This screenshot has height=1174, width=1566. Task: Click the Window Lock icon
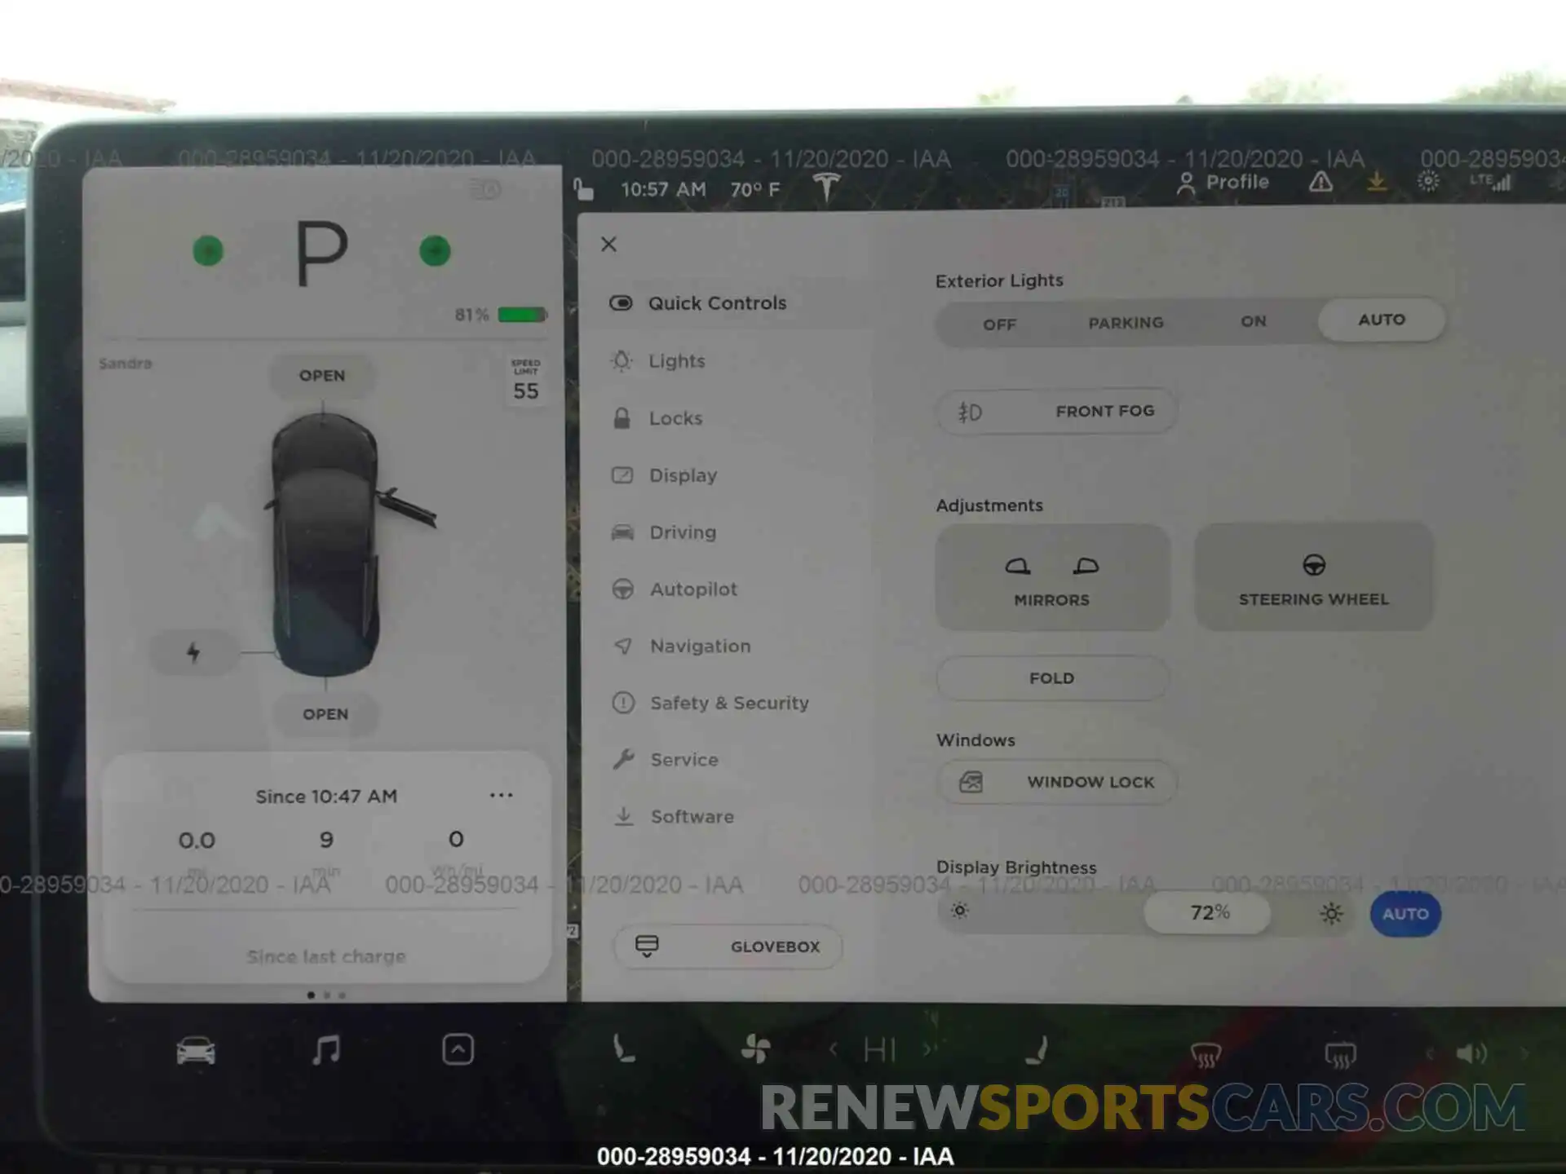coord(973,782)
